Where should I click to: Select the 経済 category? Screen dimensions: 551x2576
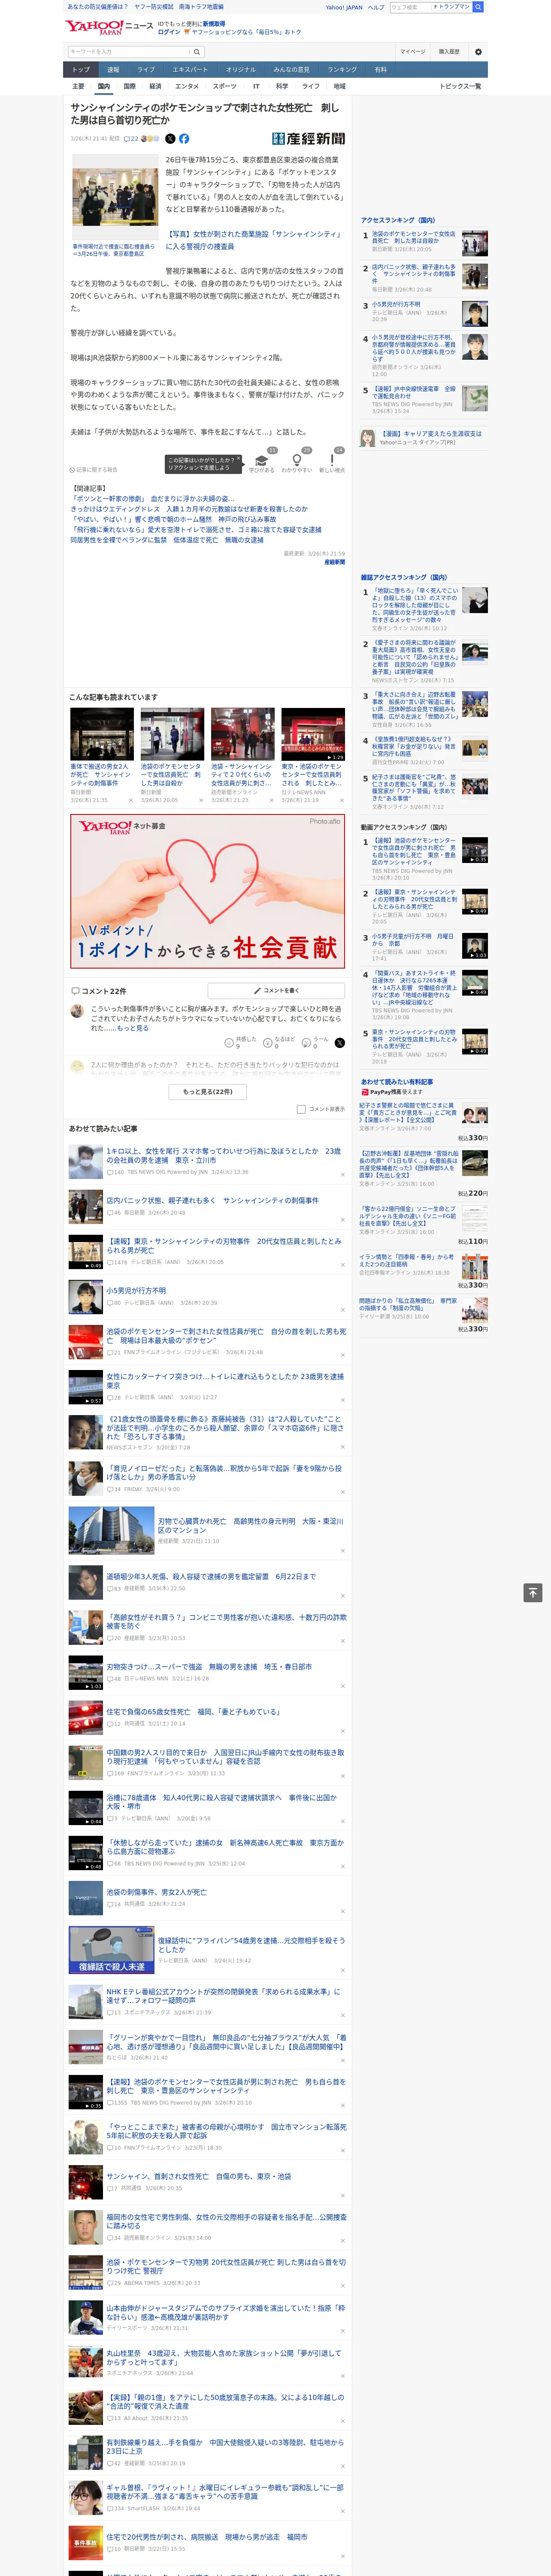[155, 87]
